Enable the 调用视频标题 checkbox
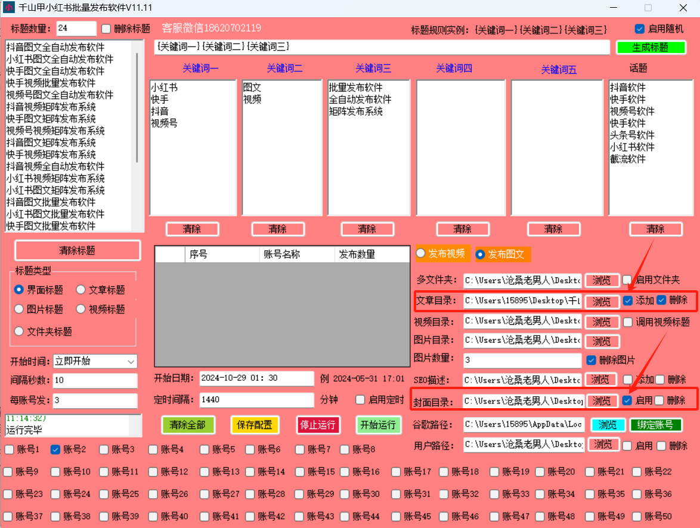This screenshot has height=528, width=700. (628, 322)
